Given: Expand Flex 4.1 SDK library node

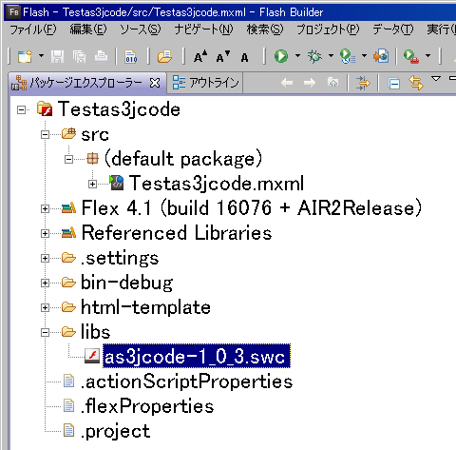Looking at the screenshot, I should (x=45, y=208).
